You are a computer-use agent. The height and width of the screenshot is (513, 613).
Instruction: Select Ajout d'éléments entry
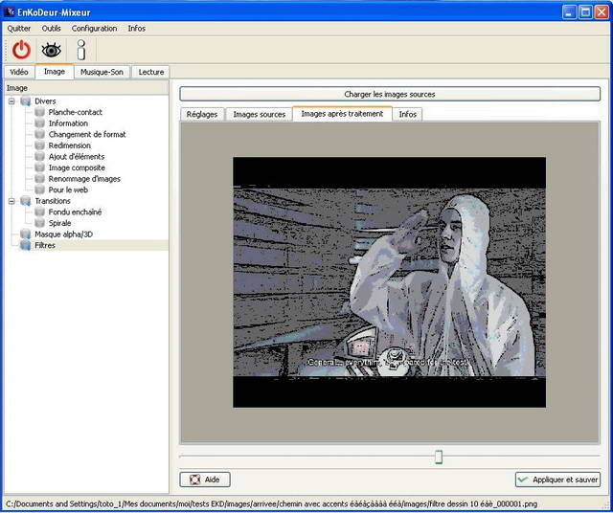tap(77, 157)
